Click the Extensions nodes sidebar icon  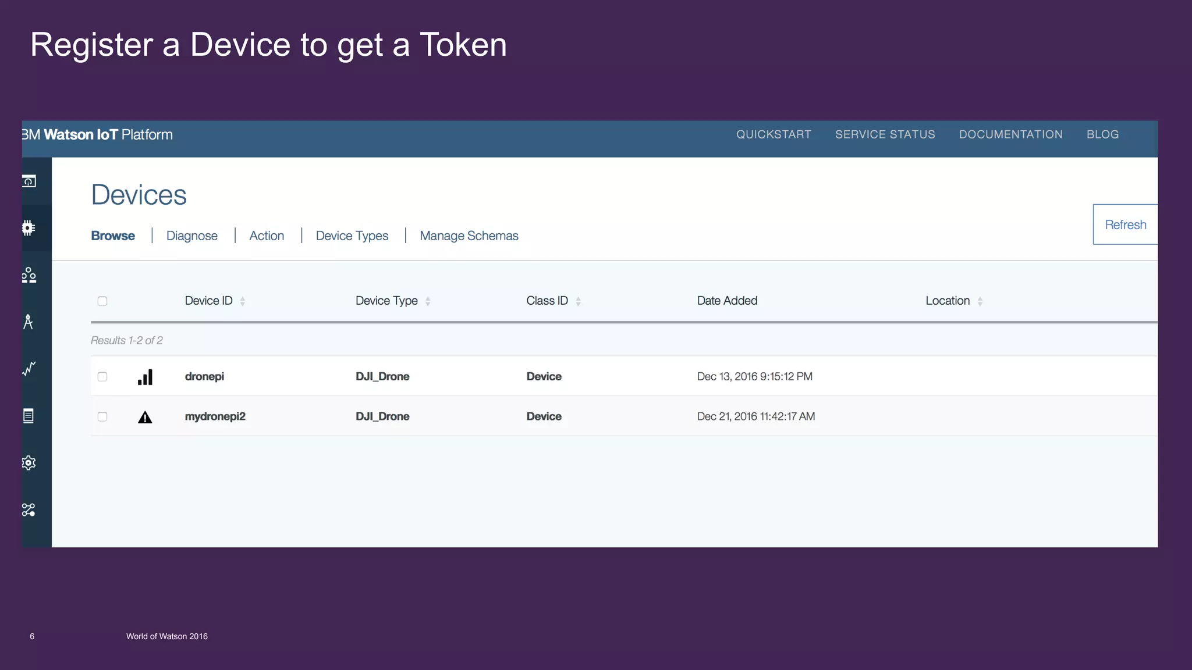pyautogui.click(x=29, y=510)
